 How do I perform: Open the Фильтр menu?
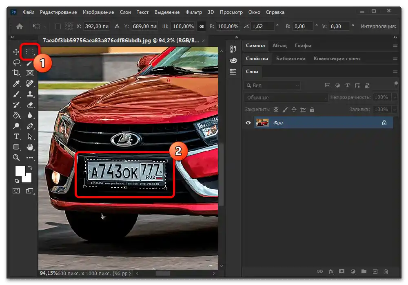pos(193,12)
